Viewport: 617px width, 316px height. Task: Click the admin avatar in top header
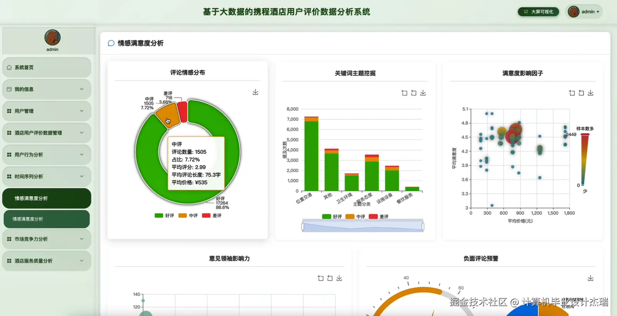pos(573,12)
